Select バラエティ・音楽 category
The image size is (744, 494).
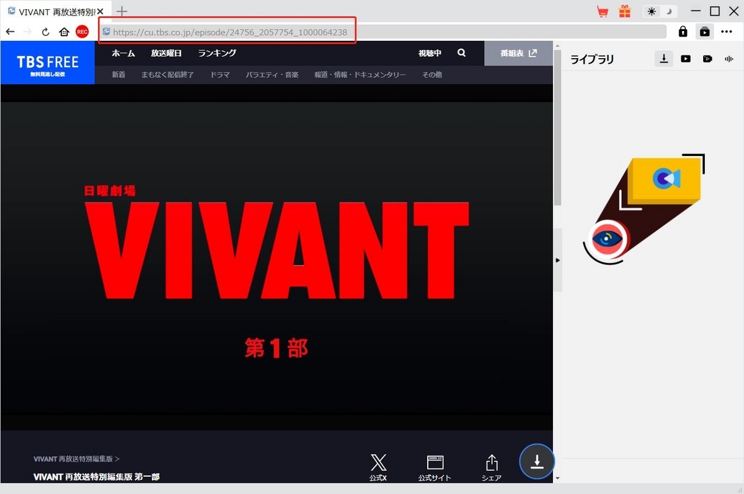tap(272, 75)
